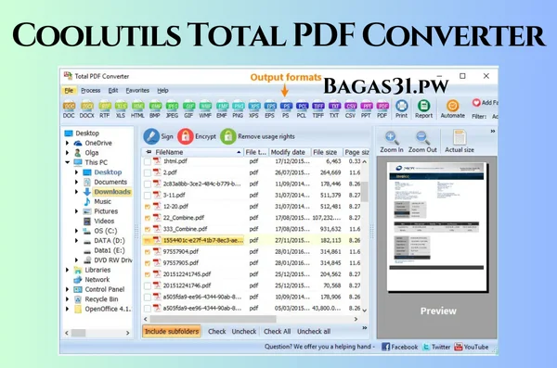Expand the Downloads folder node
Viewport: 557px width, 368px height.
(x=76, y=192)
